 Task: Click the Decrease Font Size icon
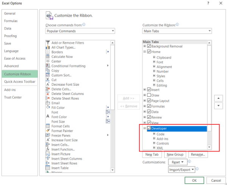pyautogui.click(x=48, y=84)
